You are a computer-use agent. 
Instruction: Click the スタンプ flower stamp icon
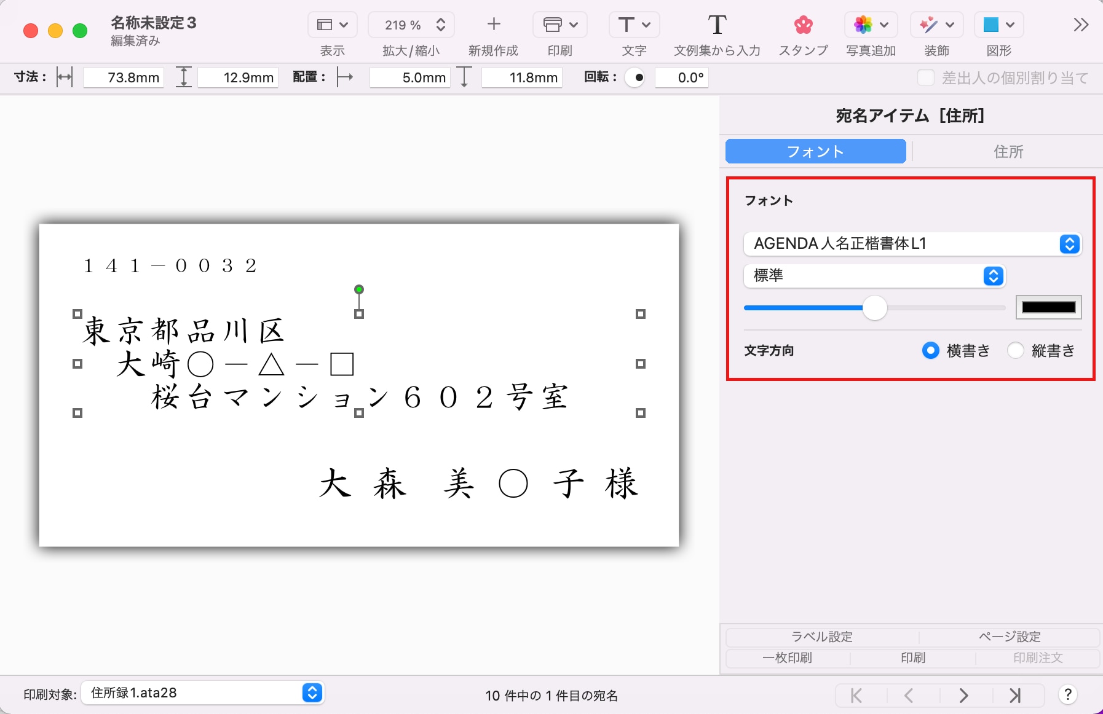pyautogui.click(x=803, y=25)
